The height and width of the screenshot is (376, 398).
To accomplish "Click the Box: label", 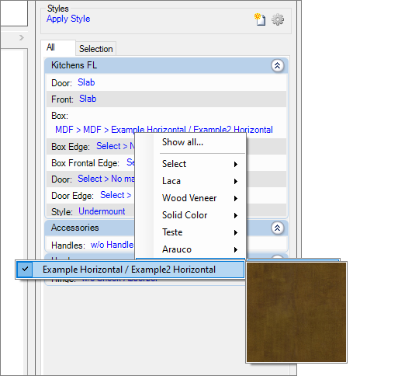I will 60,116.
